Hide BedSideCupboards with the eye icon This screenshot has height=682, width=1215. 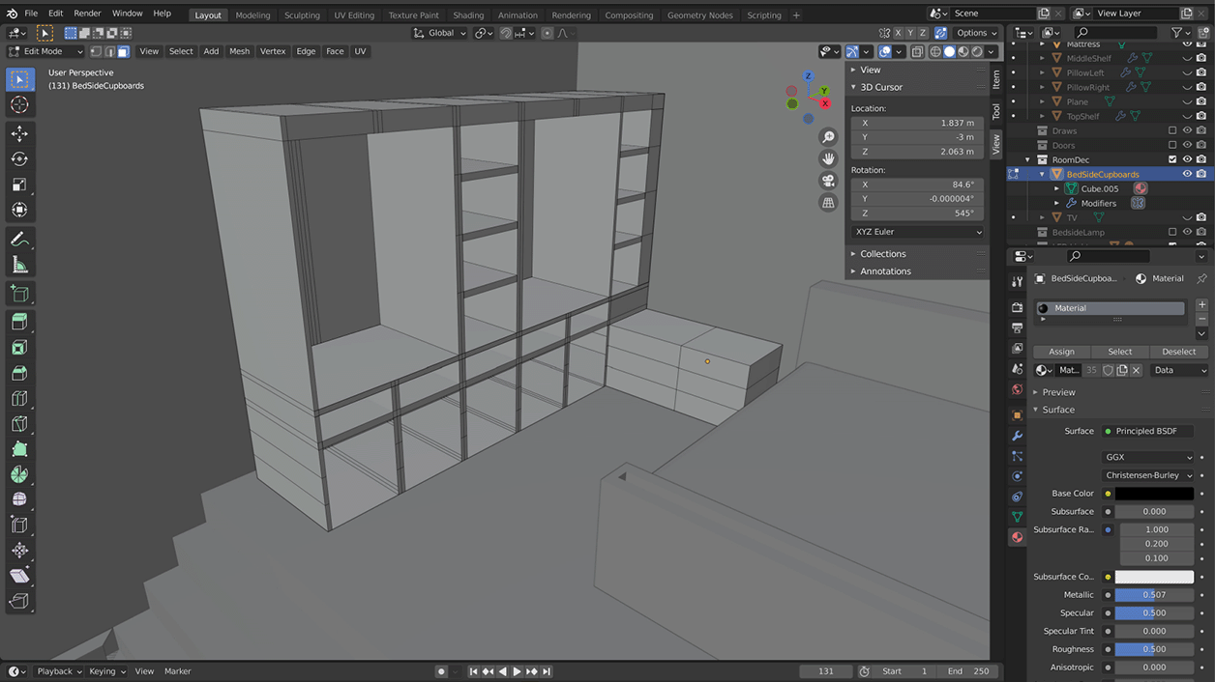[x=1187, y=175]
